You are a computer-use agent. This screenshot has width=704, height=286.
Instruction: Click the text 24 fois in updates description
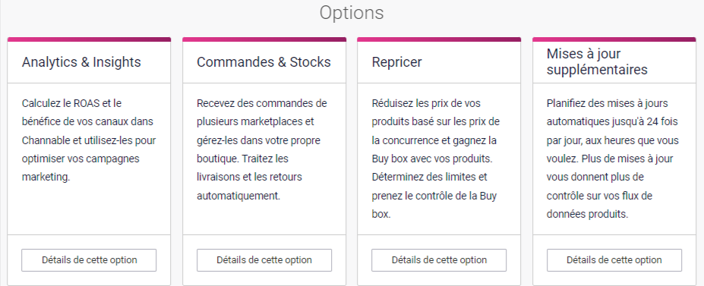click(661, 122)
